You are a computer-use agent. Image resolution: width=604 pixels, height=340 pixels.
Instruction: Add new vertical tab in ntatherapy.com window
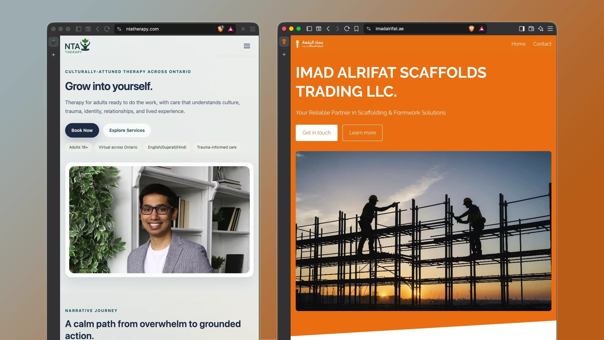(x=53, y=55)
